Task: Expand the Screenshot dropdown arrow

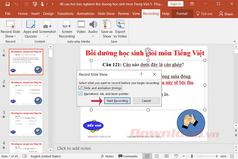Action: (x=47, y=36)
